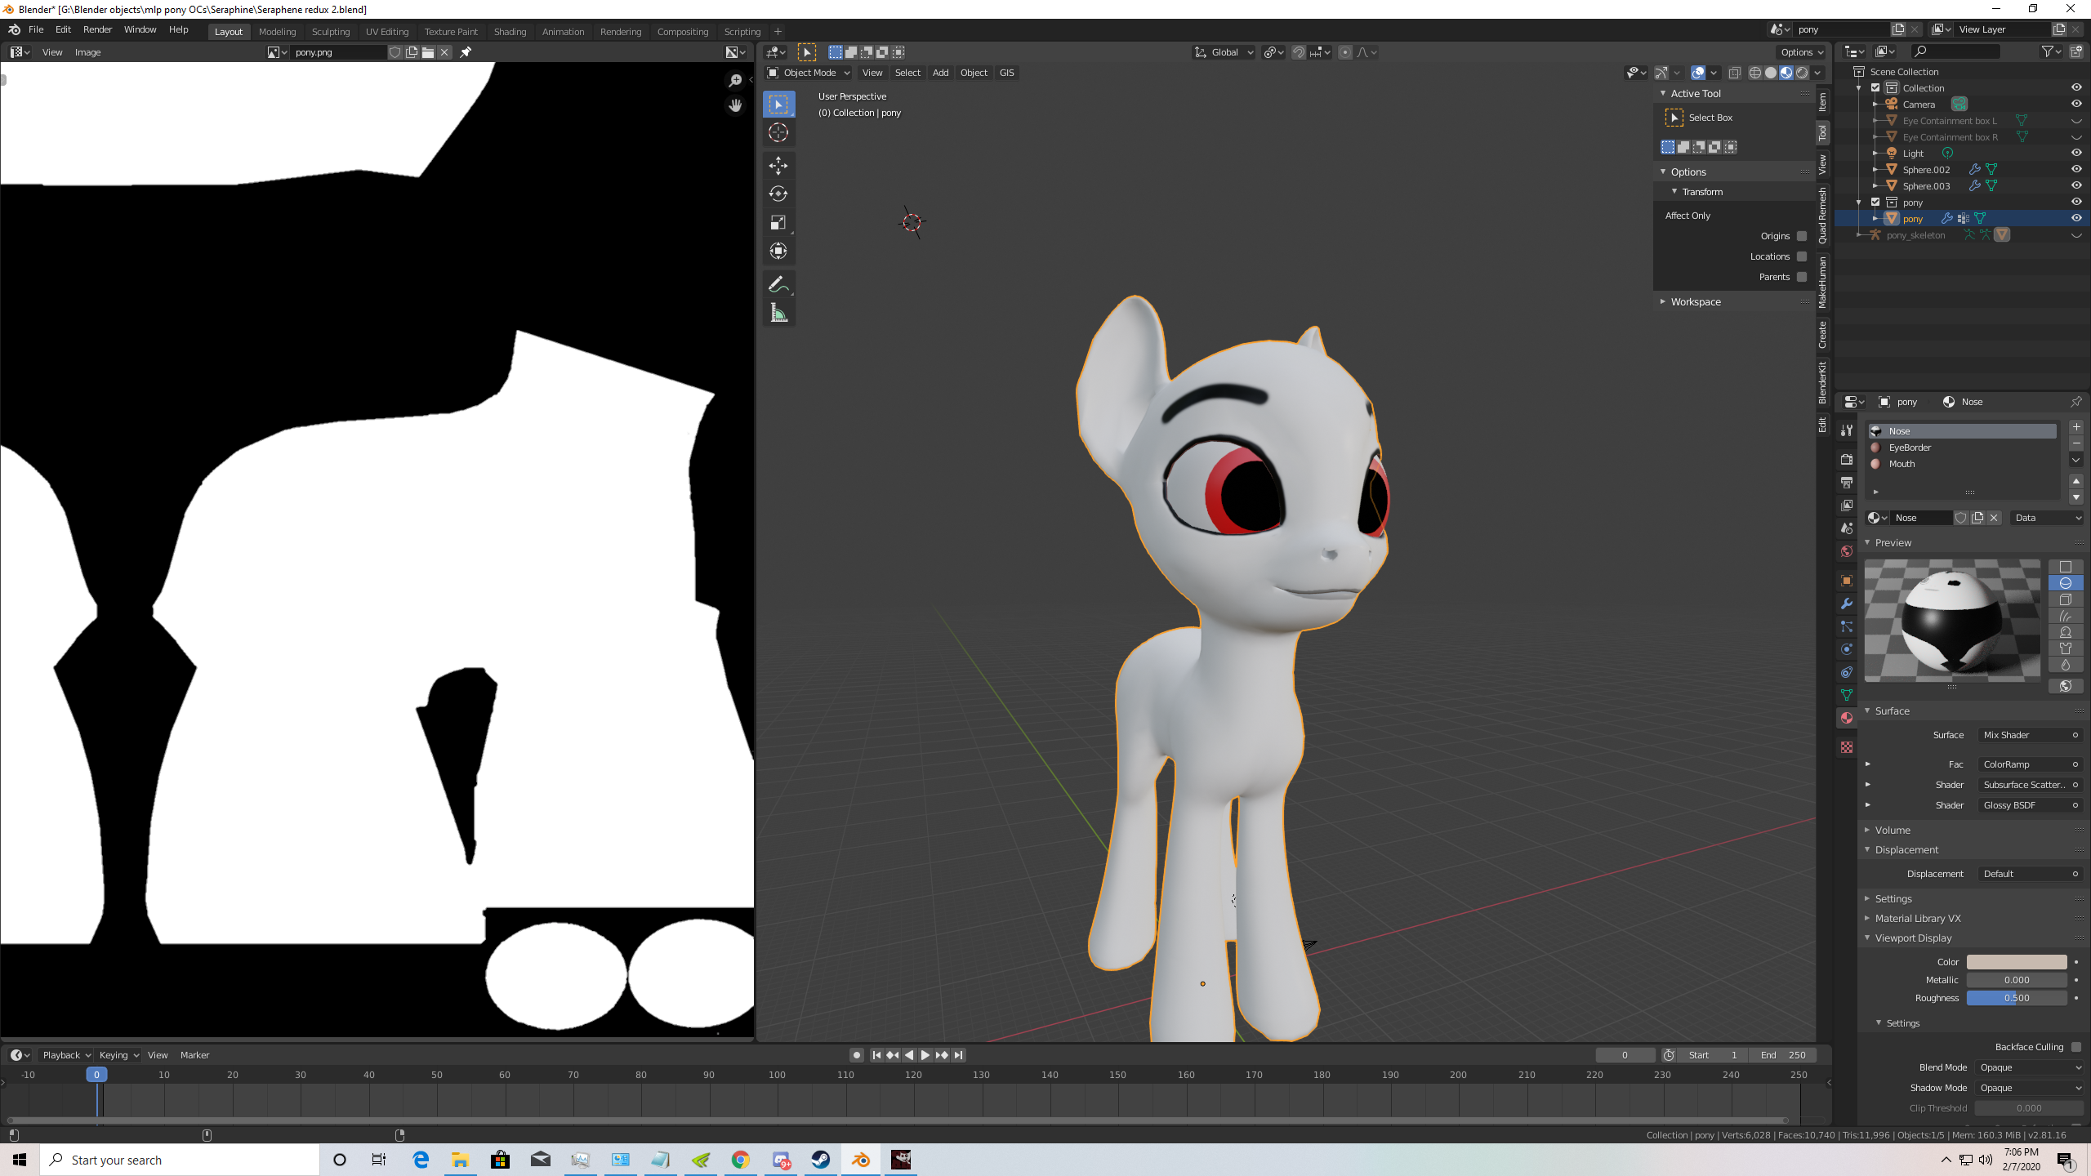2091x1176 pixels.
Task: Select the Scale tool
Action: (x=778, y=222)
